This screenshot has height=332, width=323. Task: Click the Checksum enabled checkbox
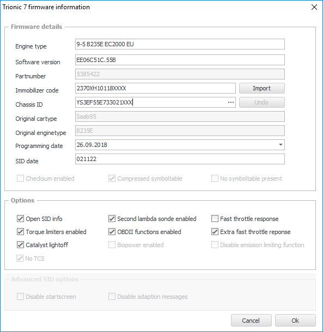[20, 179]
